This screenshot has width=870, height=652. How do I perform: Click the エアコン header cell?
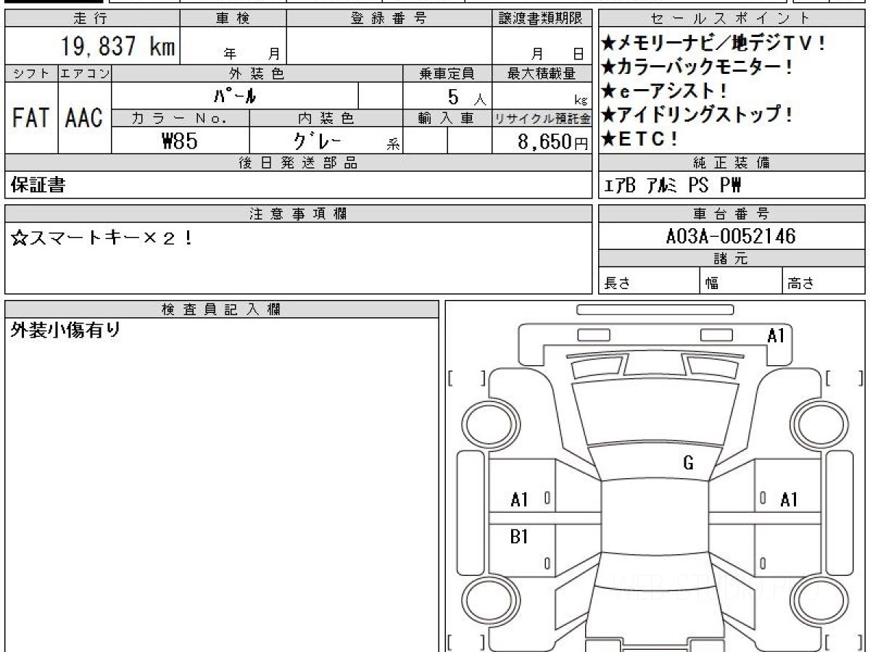click(x=85, y=73)
